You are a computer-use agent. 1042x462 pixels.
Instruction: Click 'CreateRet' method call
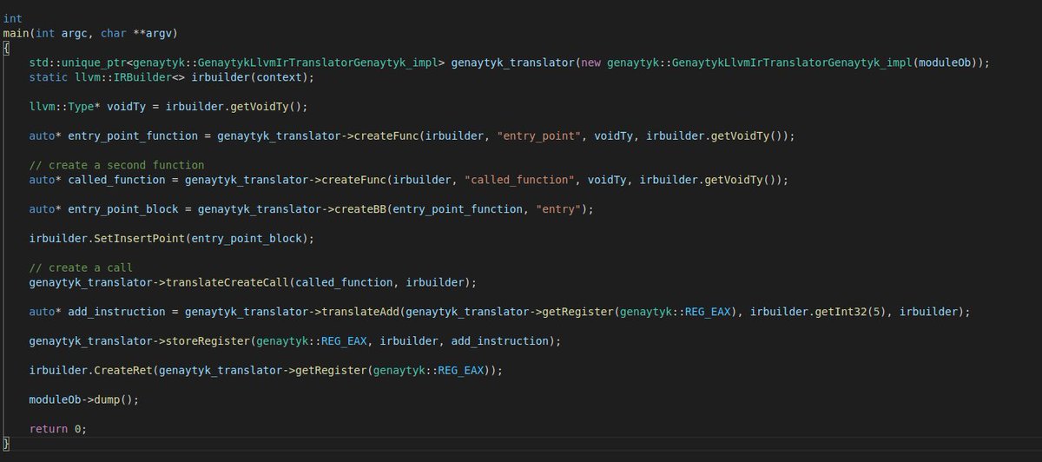[122, 371]
